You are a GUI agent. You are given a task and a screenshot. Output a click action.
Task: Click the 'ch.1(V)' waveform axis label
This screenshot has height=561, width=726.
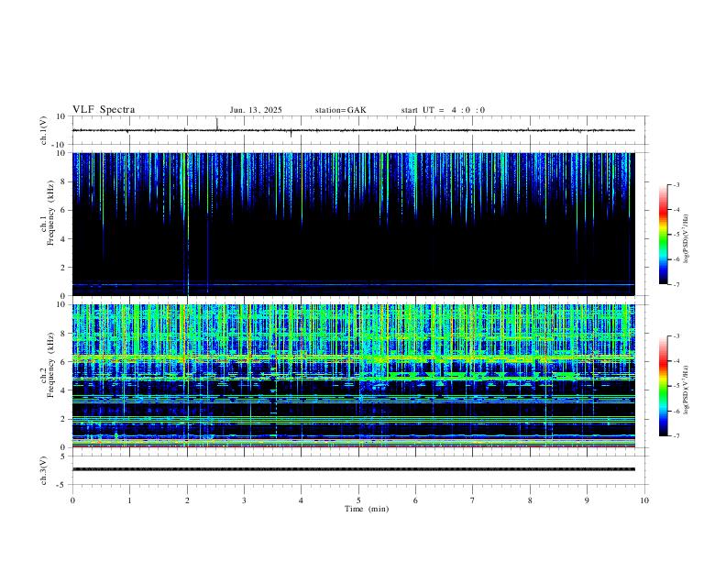(x=43, y=130)
